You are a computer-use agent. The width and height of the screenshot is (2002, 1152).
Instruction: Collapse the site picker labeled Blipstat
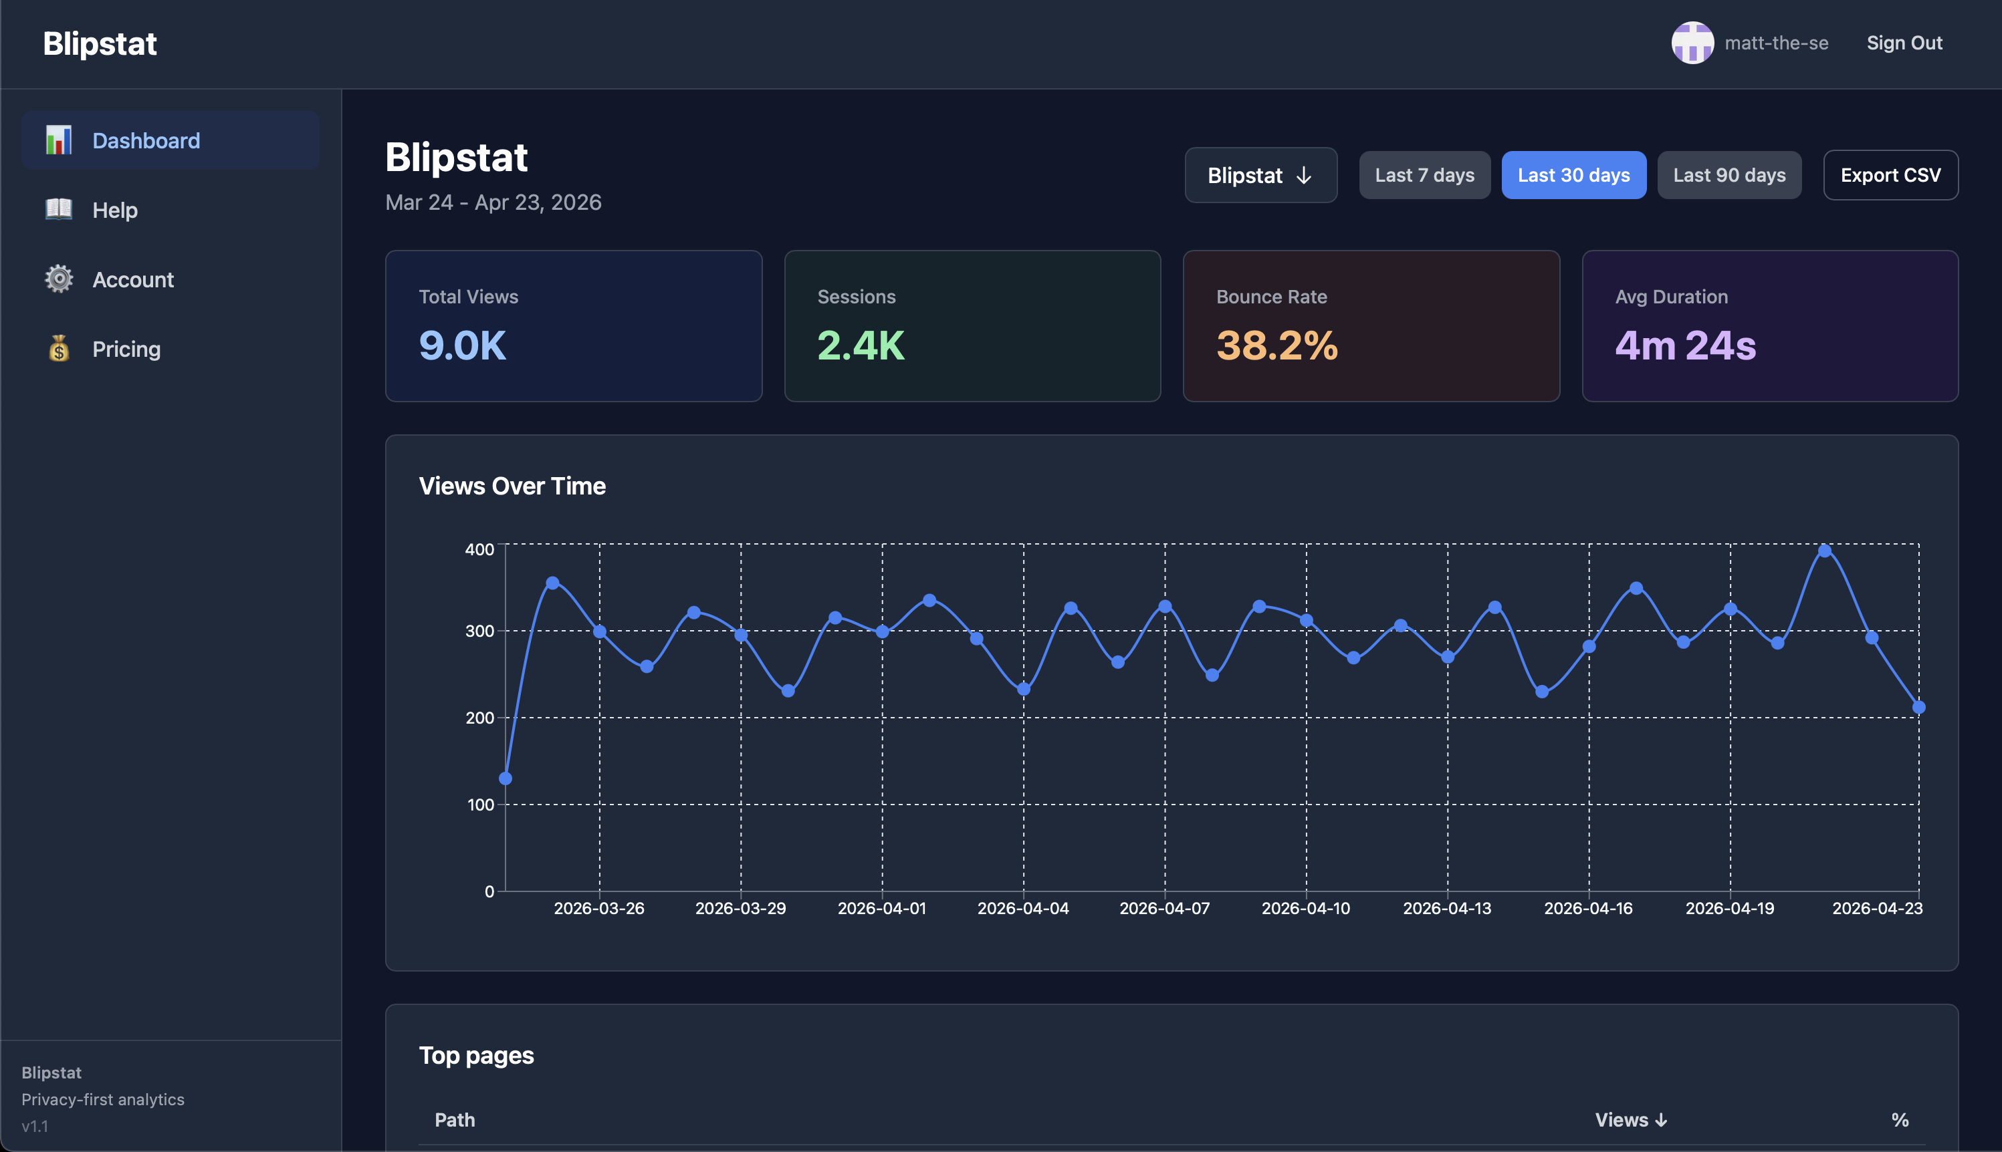pos(1260,175)
